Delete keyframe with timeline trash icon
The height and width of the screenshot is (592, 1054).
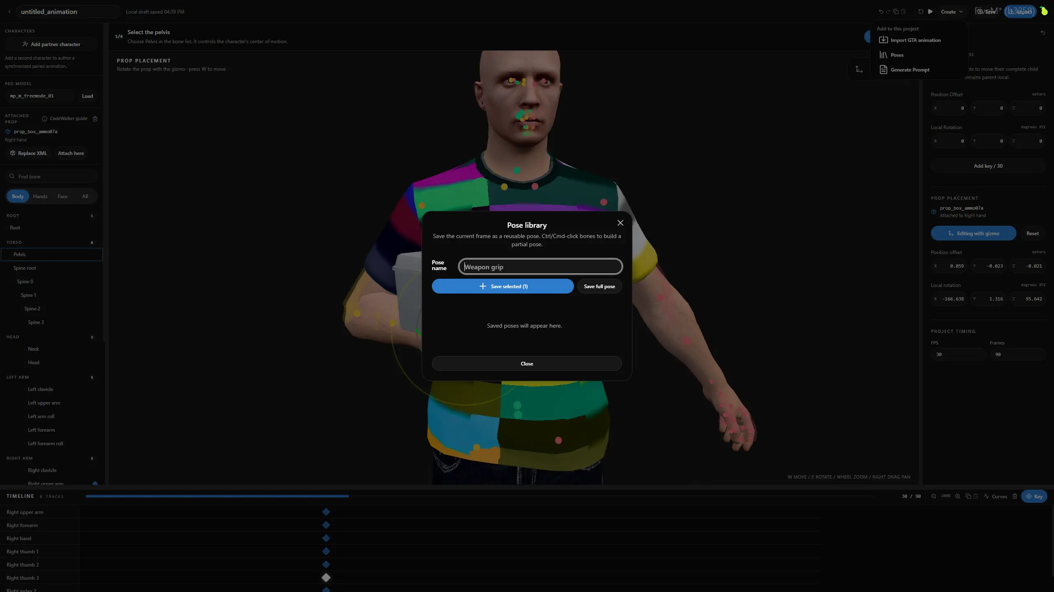coord(1015,496)
